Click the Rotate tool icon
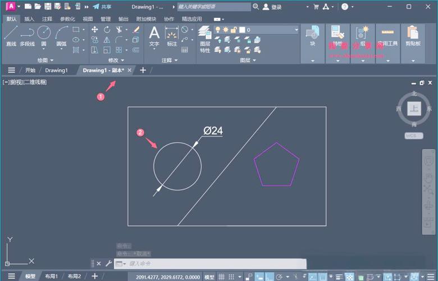438x281 pixels. [x=107, y=29]
